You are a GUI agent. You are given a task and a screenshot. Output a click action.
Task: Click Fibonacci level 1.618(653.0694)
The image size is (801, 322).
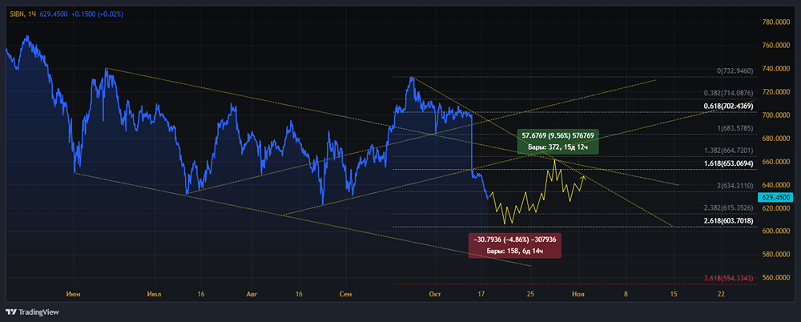click(x=730, y=163)
